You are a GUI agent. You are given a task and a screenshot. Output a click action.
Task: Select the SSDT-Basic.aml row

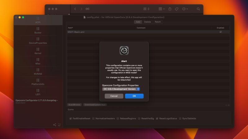(x=148, y=32)
